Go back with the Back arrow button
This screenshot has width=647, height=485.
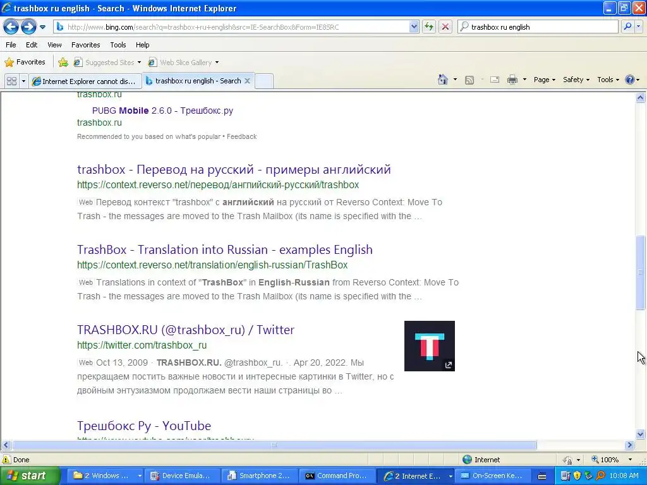click(x=11, y=27)
